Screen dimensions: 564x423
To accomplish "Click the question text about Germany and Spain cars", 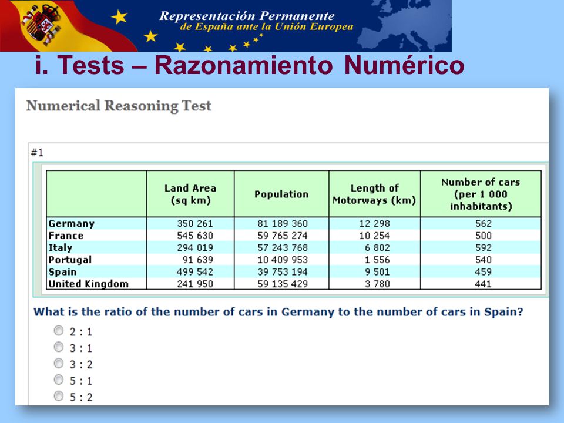I will pyautogui.click(x=278, y=312).
